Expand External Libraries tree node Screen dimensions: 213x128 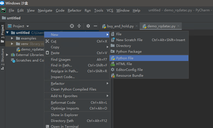coord(7,55)
